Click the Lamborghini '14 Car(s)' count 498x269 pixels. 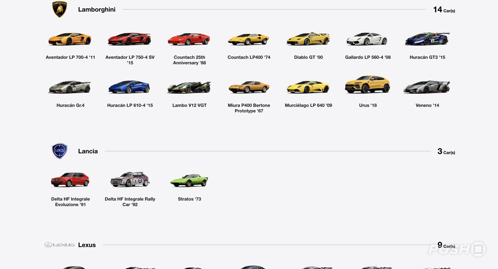(x=444, y=10)
